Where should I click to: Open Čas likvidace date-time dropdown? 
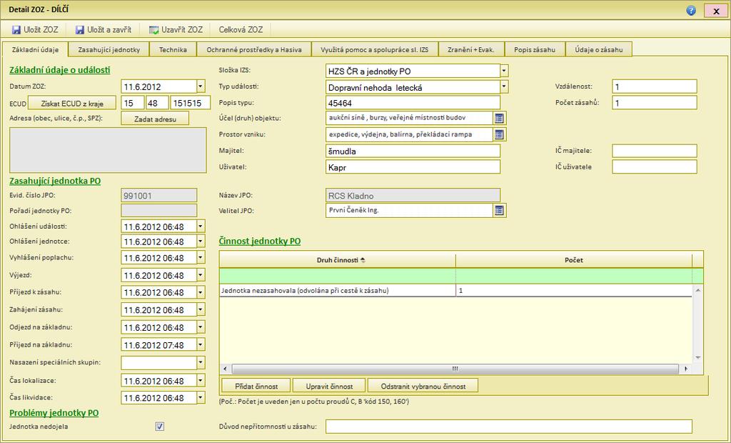pyautogui.click(x=201, y=398)
